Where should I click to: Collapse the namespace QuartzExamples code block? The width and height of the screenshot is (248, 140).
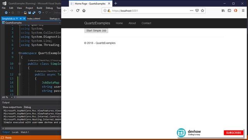tap(19, 53)
